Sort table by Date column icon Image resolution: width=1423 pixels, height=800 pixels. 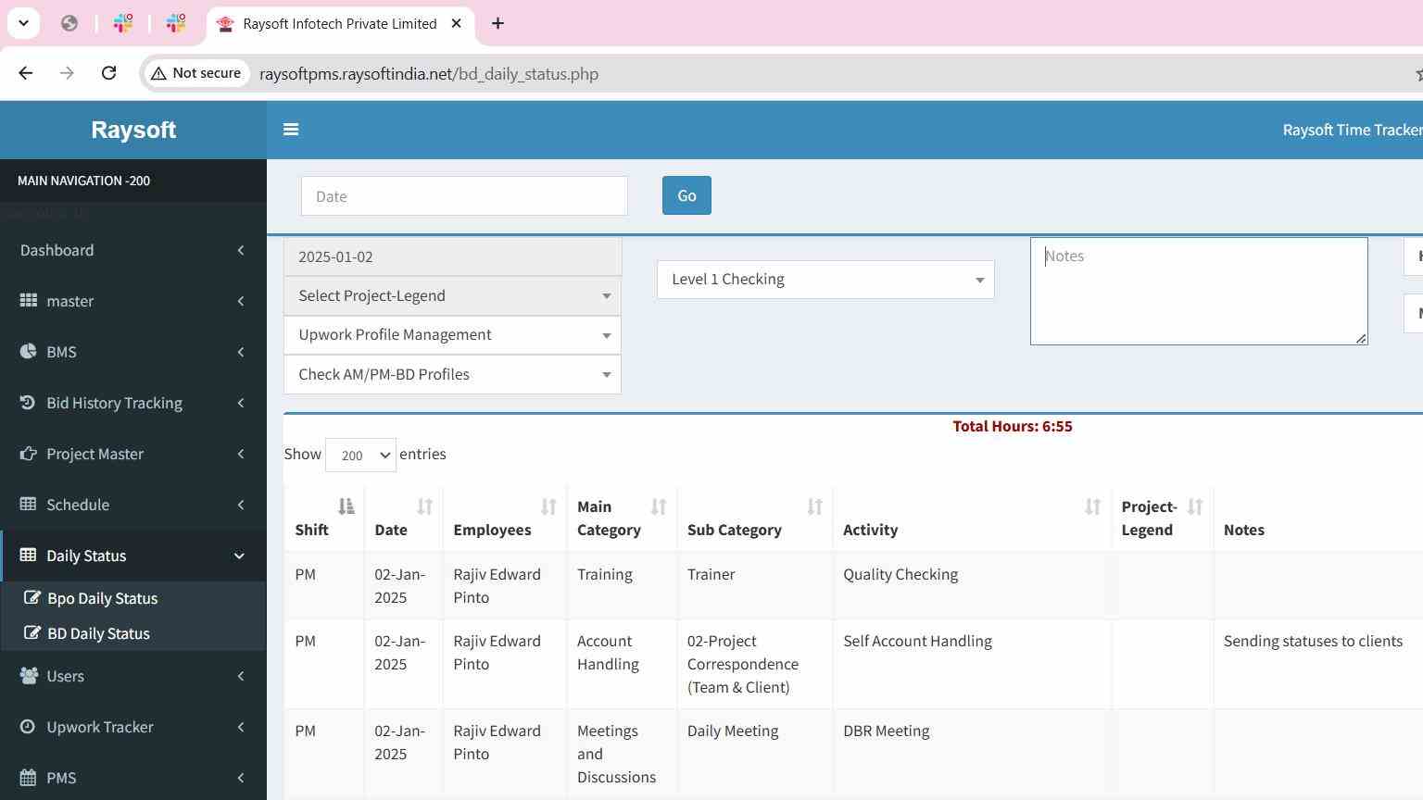(x=424, y=506)
